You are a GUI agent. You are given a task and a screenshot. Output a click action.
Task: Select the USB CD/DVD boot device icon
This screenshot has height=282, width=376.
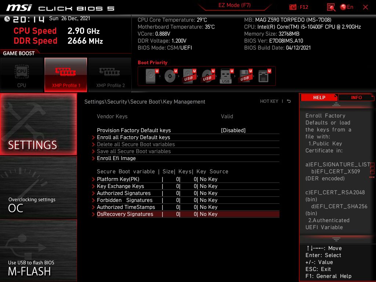208,76
